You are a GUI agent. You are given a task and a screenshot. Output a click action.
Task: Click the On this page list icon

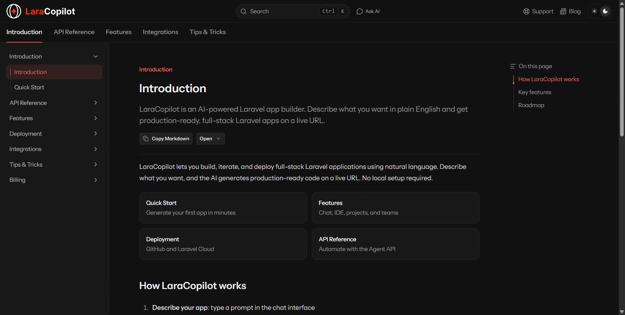(513, 66)
